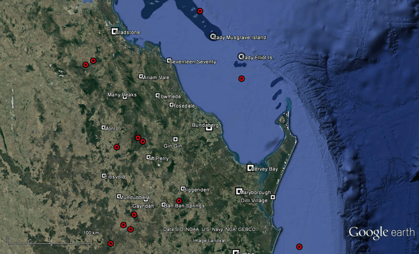Click the Gladstone placemark icon

point(114,31)
